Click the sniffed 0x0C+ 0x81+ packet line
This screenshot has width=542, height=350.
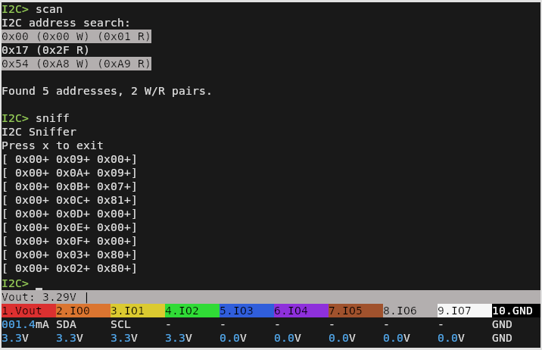point(70,200)
